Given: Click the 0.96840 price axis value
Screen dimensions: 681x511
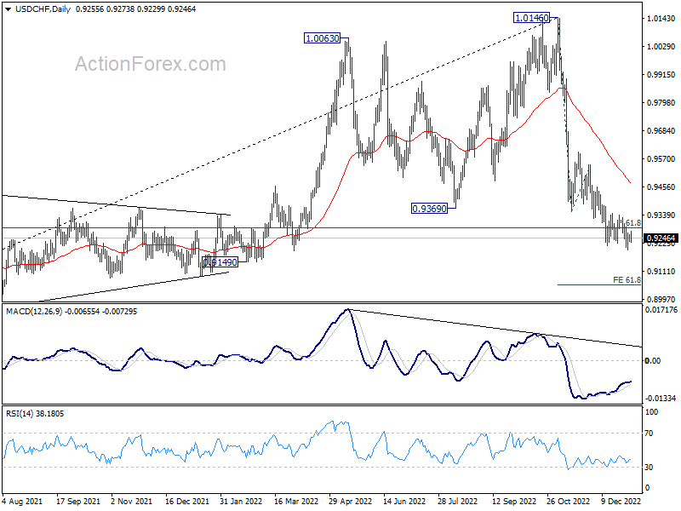Looking at the screenshot, I should (661, 131).
